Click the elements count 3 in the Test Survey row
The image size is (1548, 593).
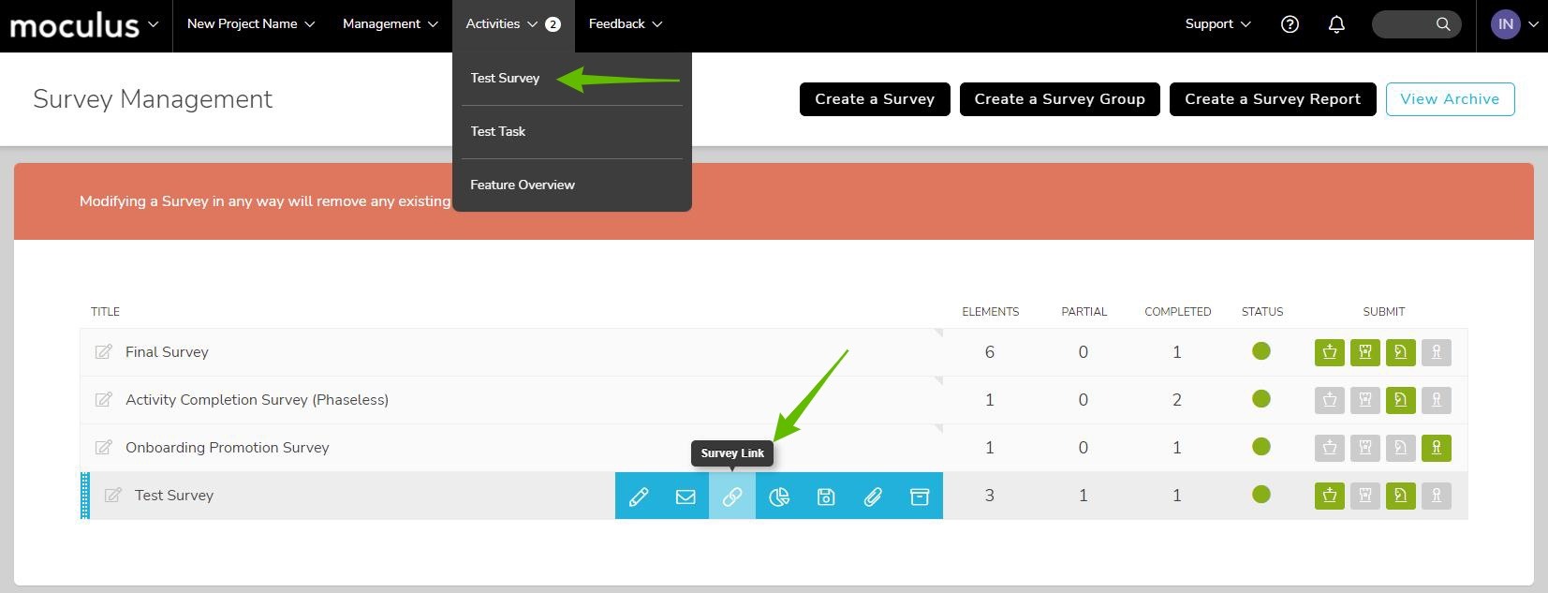pos(990,496)
